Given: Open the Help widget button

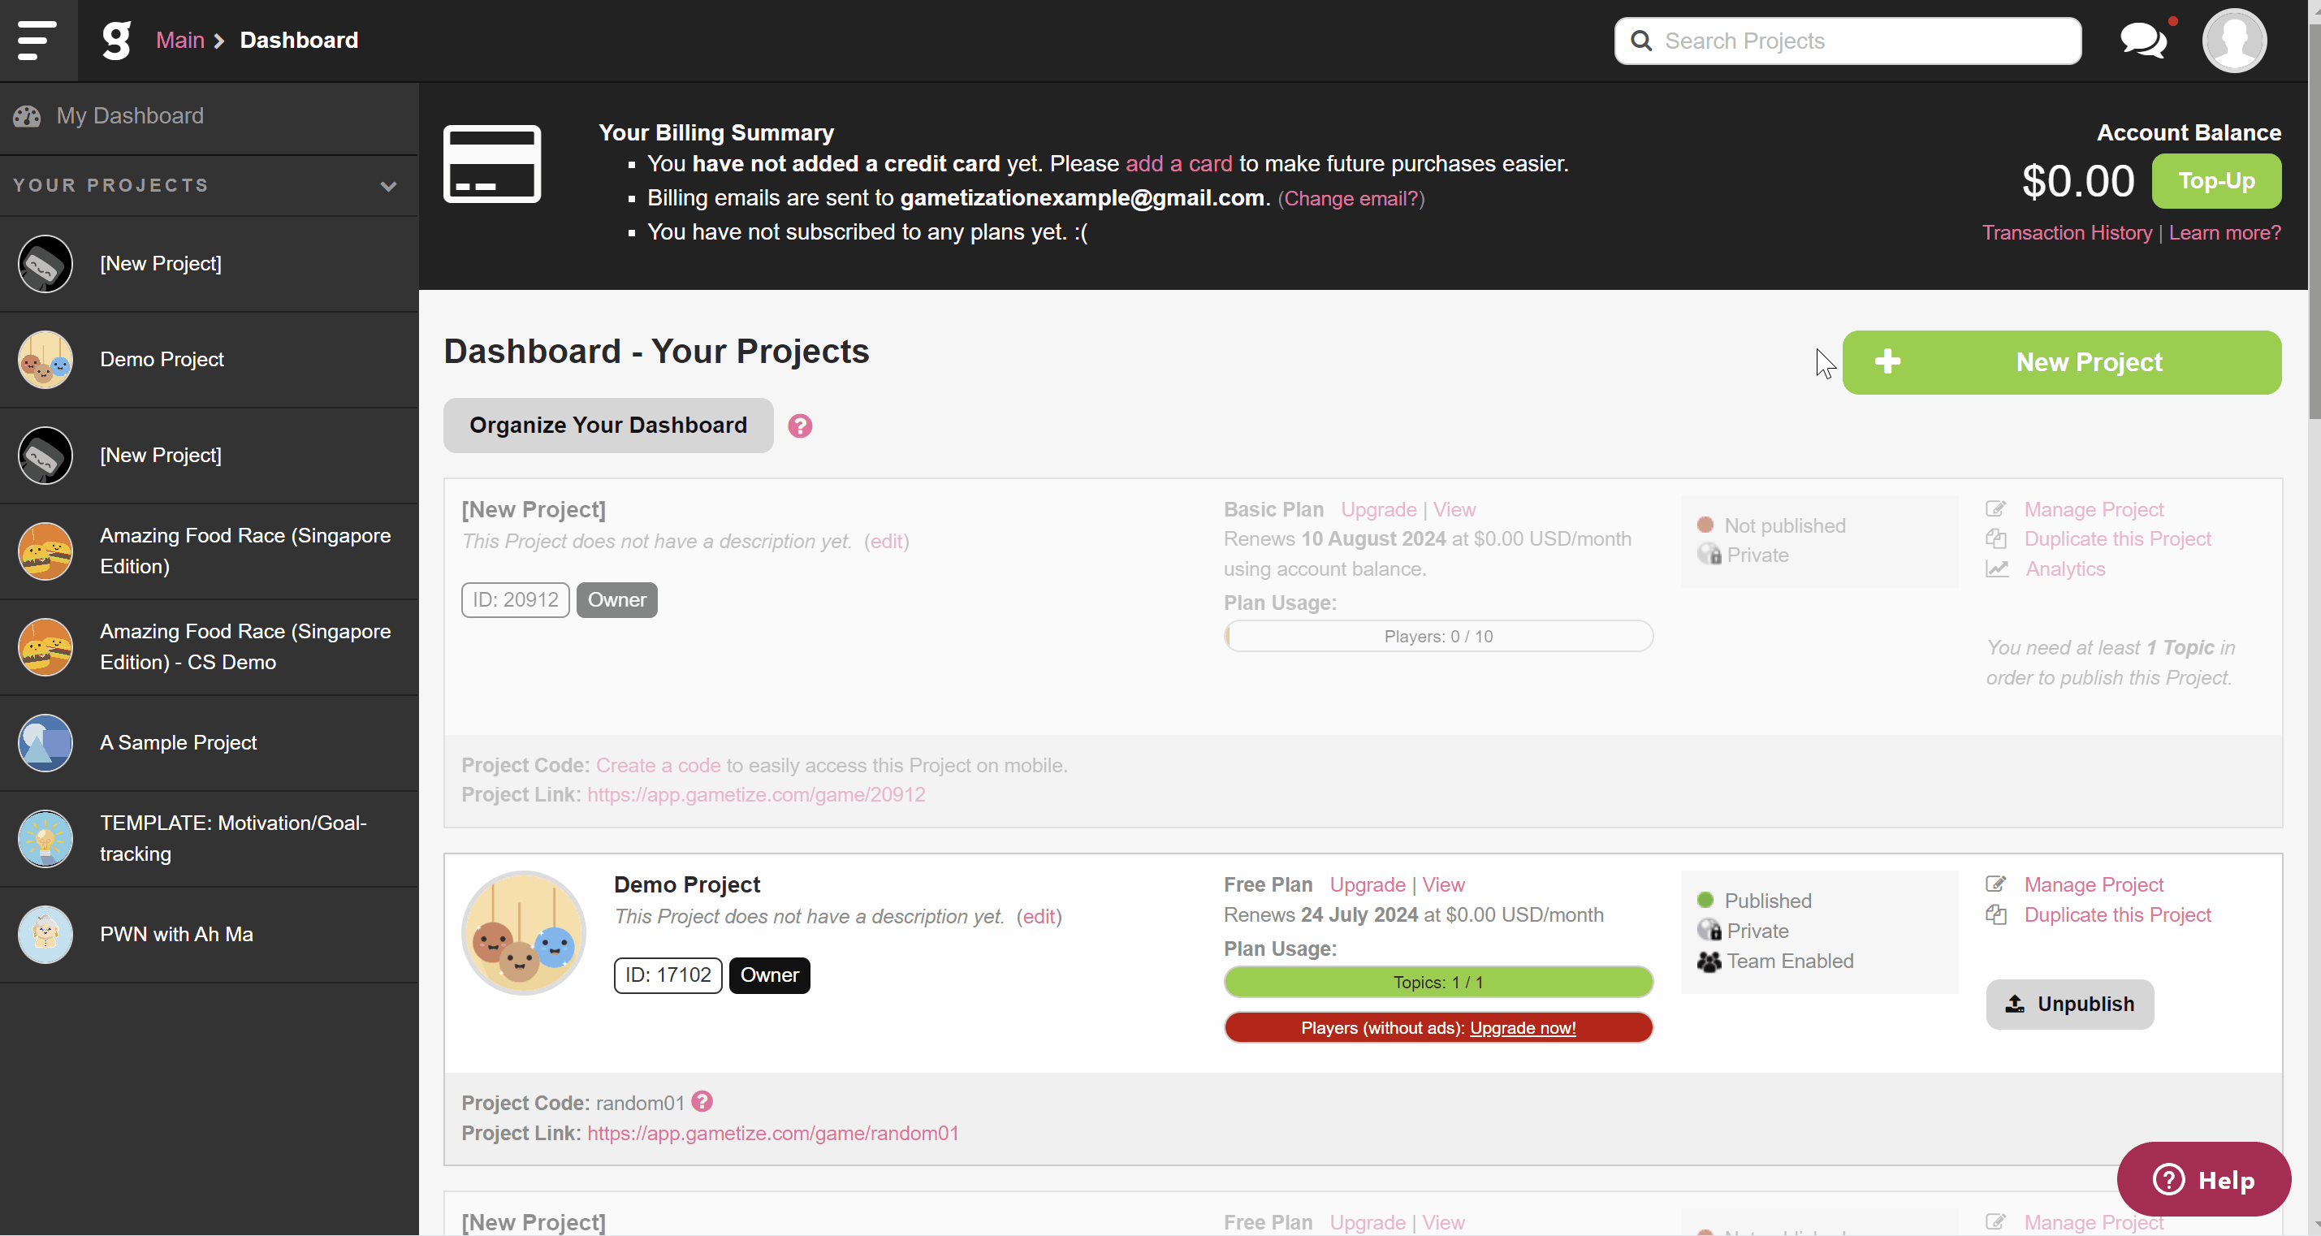Looking at the screenshot, I should pos(2203,1179).
